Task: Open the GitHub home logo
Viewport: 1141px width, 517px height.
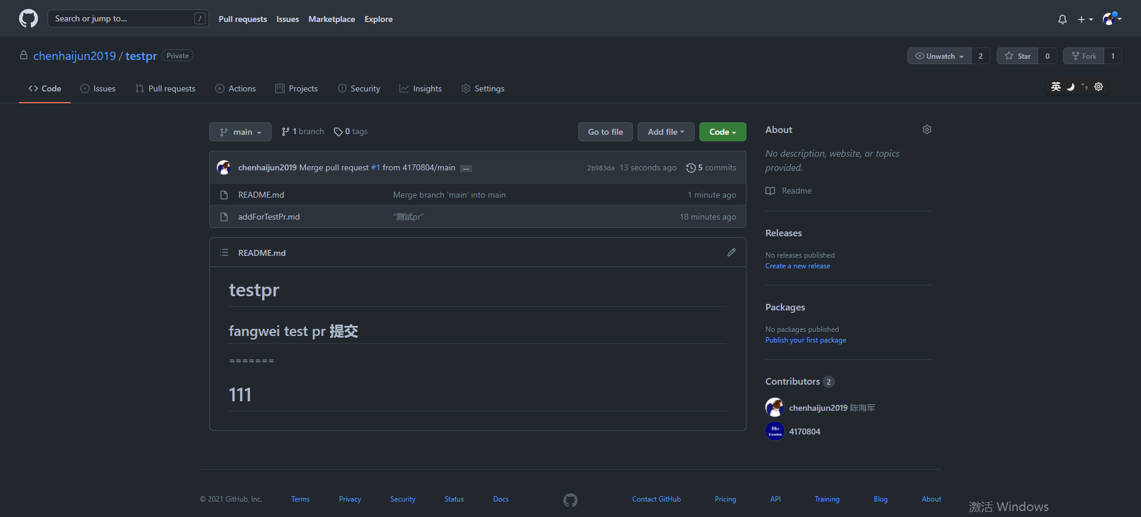Action: tap(29, 18)
